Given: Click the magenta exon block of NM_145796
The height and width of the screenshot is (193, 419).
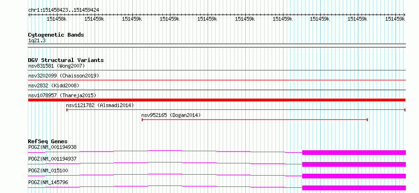Looking at the screenshot, I should coord(354,188).
